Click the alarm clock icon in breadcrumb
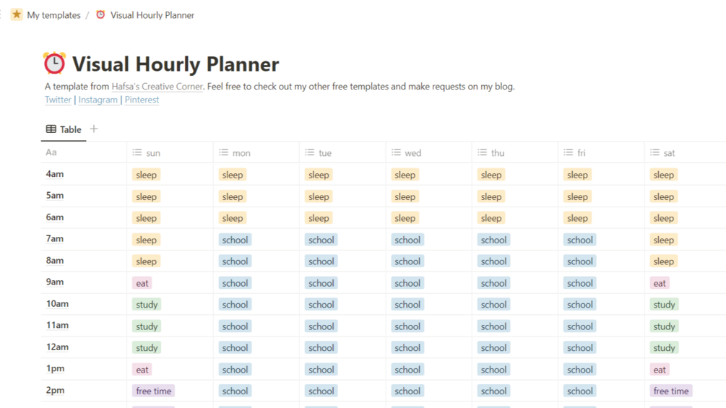The image size is (726, 408). click(x=100, y=14)
